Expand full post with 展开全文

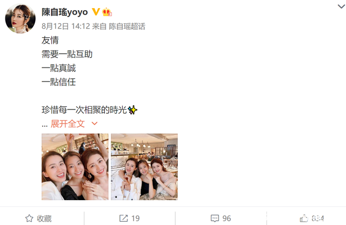tap(68, 124)
